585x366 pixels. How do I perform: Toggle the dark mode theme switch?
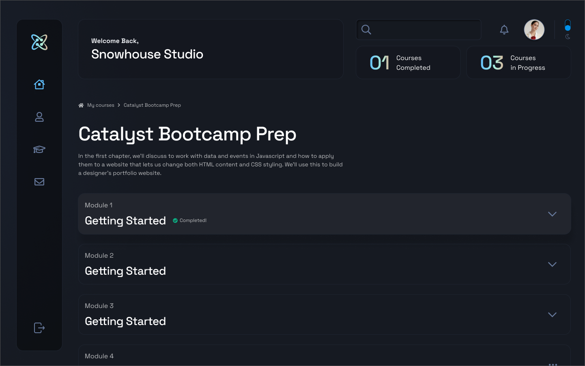coord(568,26)
